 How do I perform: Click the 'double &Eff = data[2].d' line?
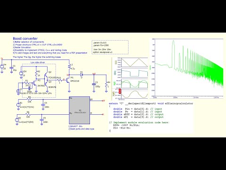pyautogui.click(x=138, y=114)
